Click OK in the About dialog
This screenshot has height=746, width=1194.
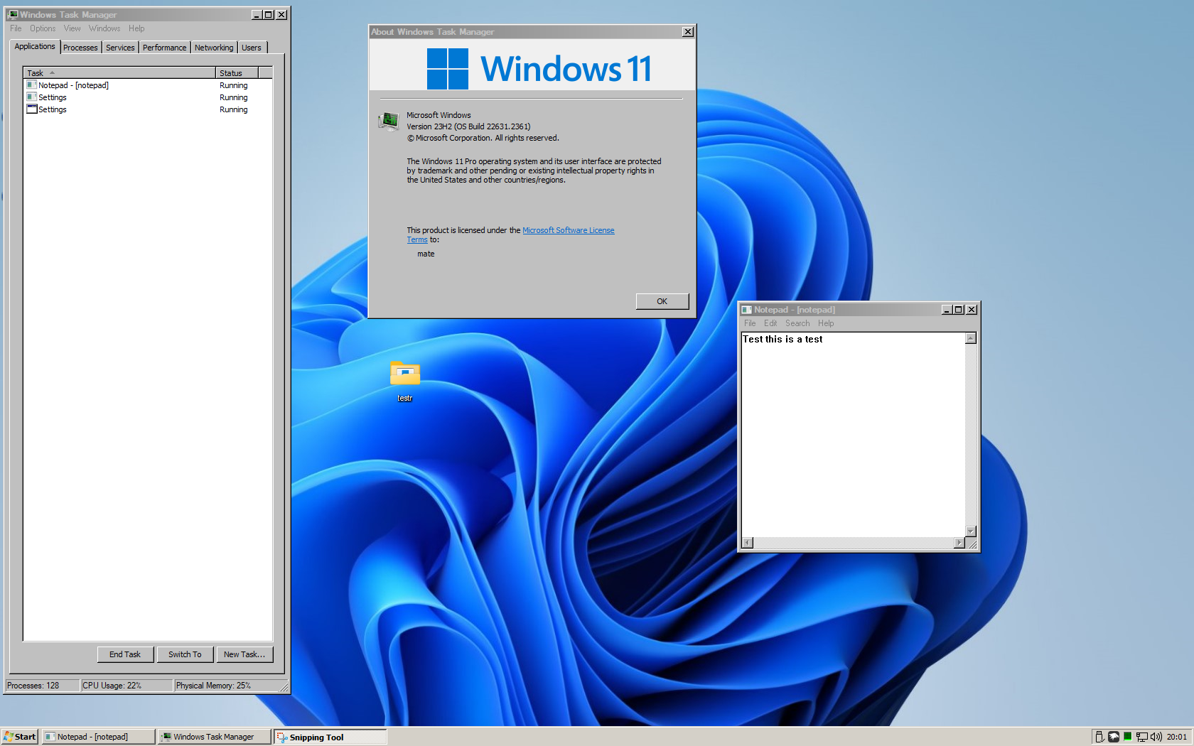click(662, 301)
